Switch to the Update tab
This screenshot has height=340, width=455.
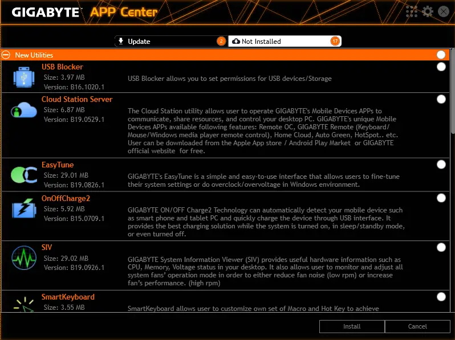click(x=171, y=41)
